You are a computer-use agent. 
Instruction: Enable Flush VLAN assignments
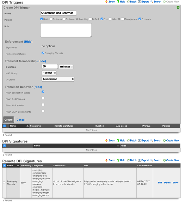point(43,111)
